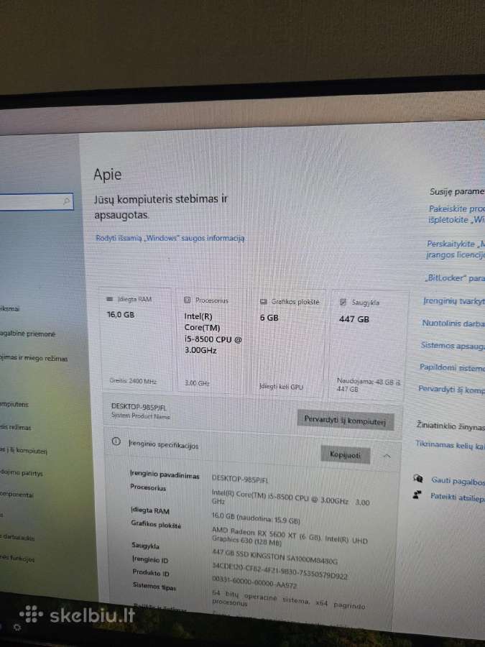This screenshot has height=647, width=485.
Task: Open the Gauti pagalbos link
Action: (458, 481)
